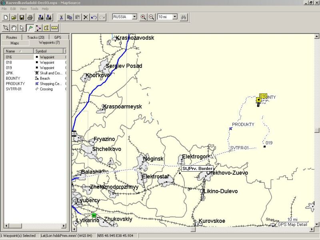Image resolution: width=320 pixels, height=240 pixels.
Task: Click the SVTFR-01 crossing label on the map
Action: point(240,148)
